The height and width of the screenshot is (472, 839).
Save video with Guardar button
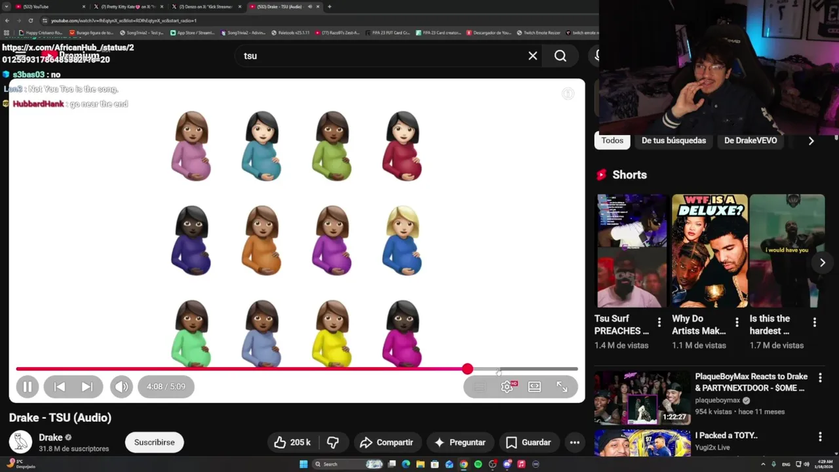[x=528, y=442]
